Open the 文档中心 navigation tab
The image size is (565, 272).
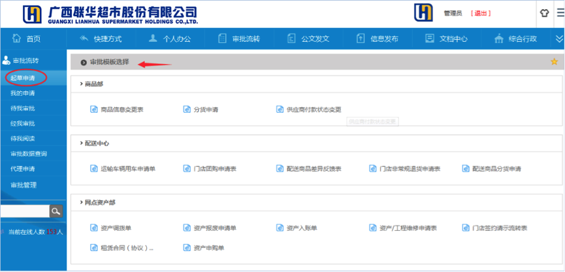447,38
